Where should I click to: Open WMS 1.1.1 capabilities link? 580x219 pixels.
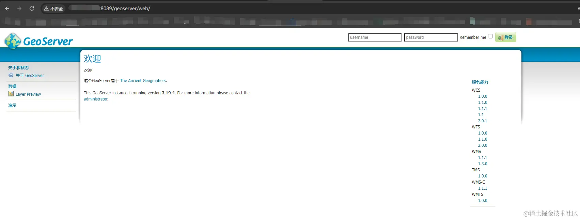[483, 158]
